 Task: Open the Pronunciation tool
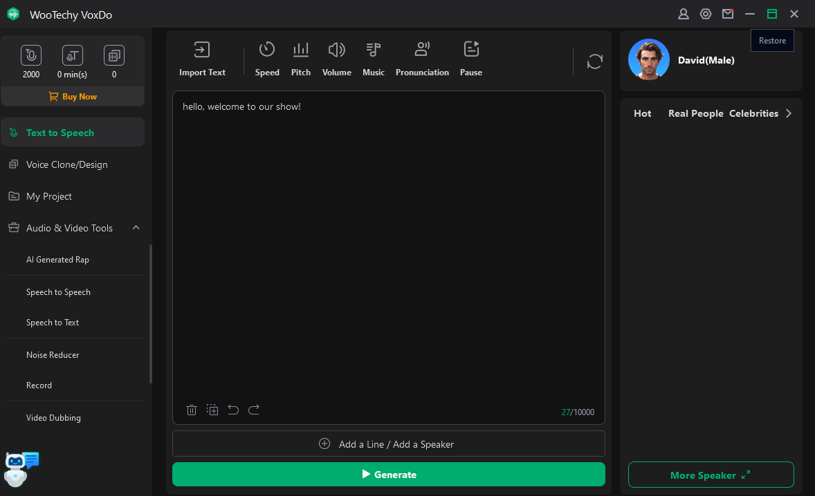click(422, 59)
